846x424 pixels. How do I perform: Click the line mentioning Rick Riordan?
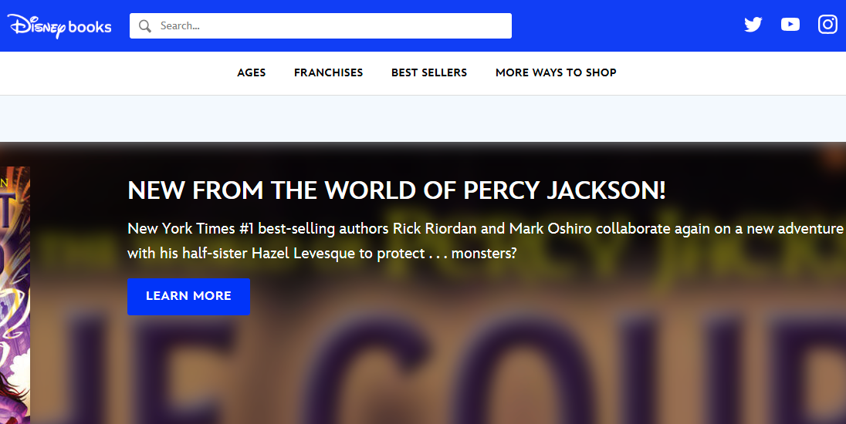point(486,228)
